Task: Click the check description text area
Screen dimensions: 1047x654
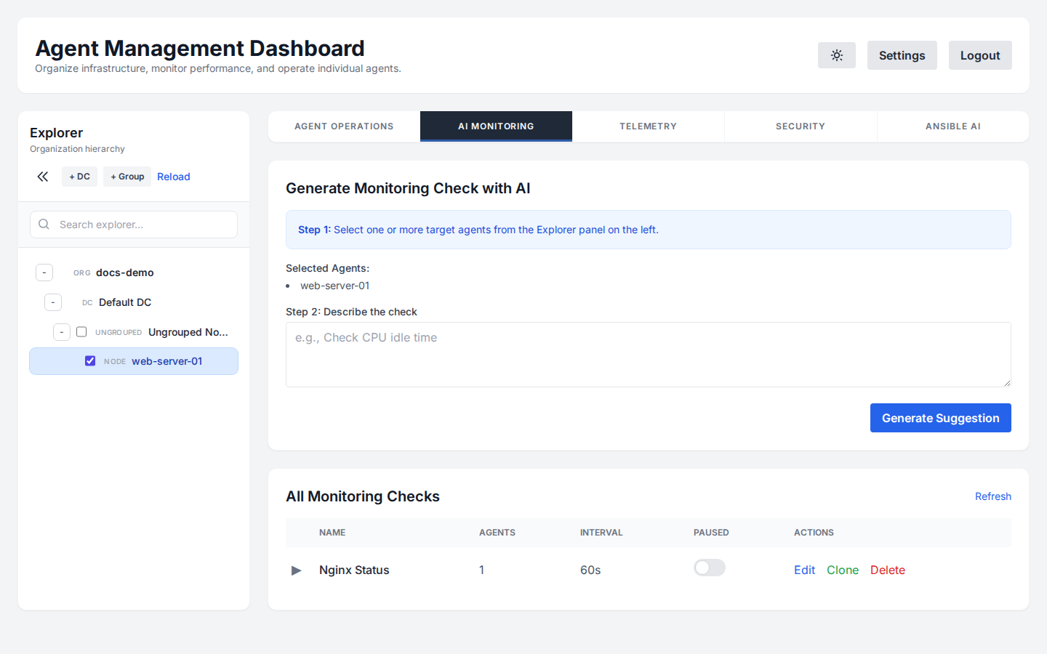Action: click(648, 354)
